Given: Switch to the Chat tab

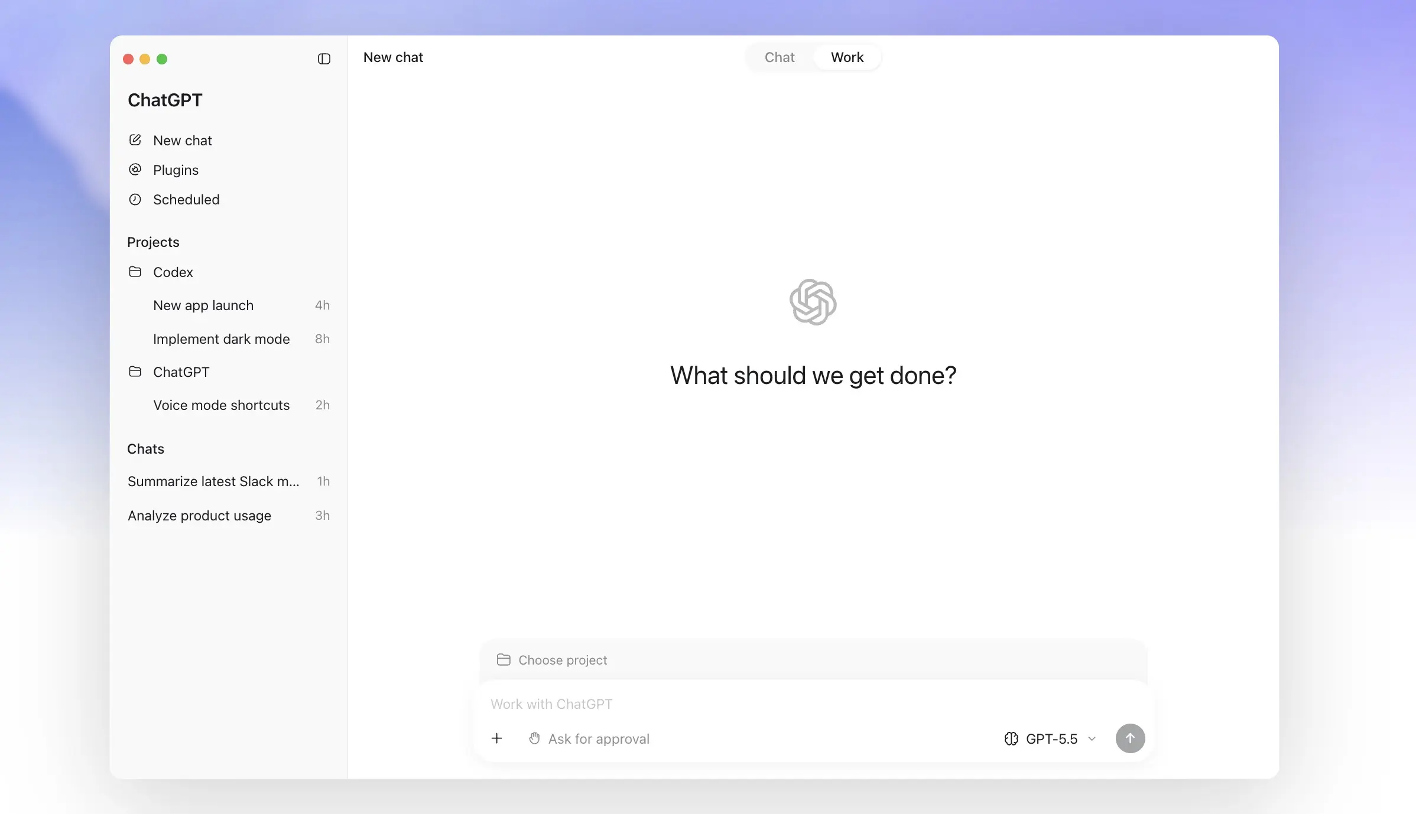Looking at the screenshot, I should [780, 57].
